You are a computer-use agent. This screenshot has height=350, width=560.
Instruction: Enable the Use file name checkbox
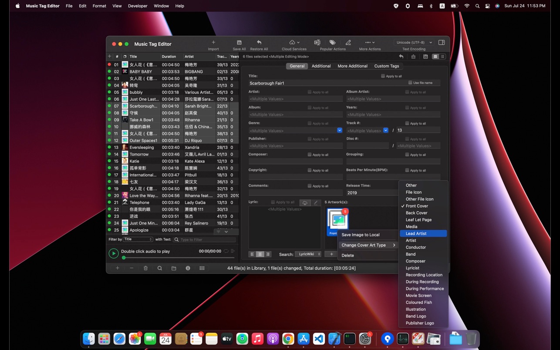point(410,83)
